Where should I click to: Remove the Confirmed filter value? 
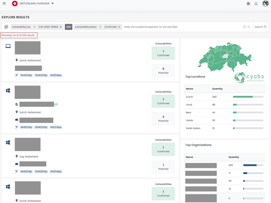click(x=119, y=27)
